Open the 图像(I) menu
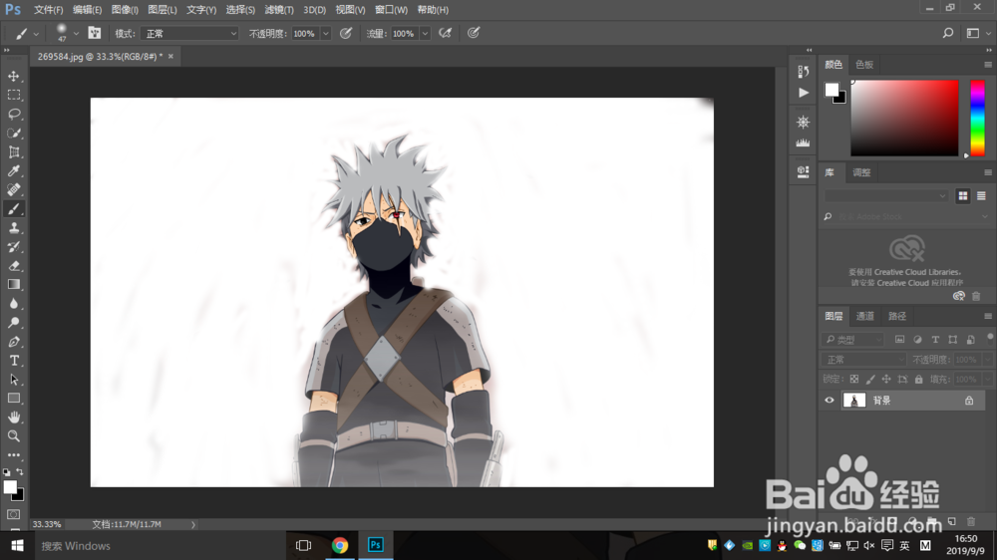The image size is (997, 560). point(125,10)
